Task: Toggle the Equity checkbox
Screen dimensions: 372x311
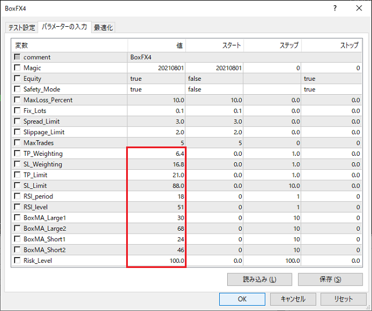Action: click(17, 78)
